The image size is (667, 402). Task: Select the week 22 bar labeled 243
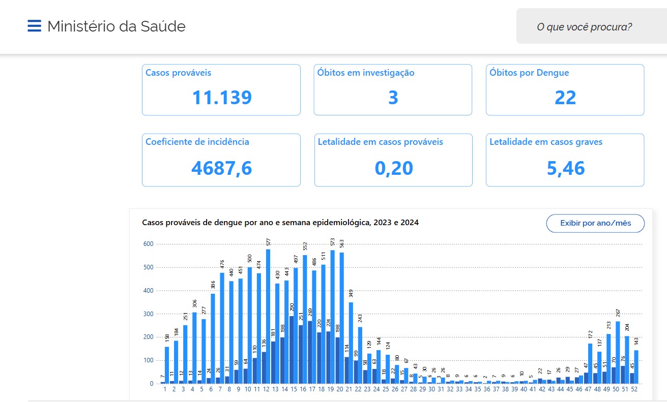pyautogui.click(x=360, y=356)
